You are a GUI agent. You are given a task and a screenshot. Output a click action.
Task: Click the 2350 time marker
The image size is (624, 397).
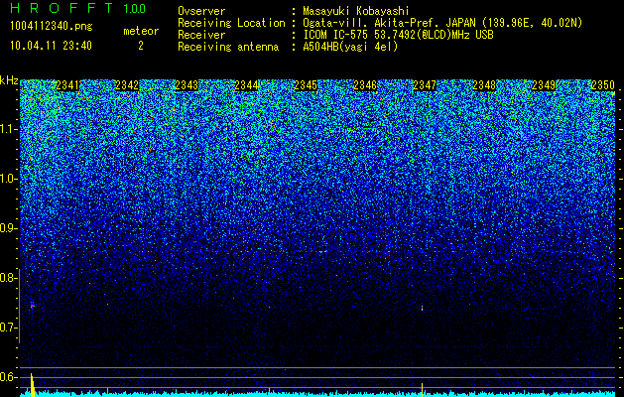(x=603, y=85)
